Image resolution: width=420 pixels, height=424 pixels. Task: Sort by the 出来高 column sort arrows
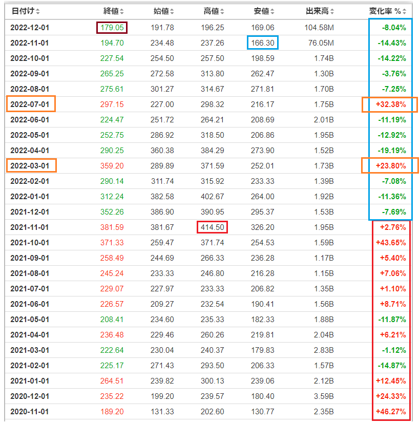tap(332, 11)
